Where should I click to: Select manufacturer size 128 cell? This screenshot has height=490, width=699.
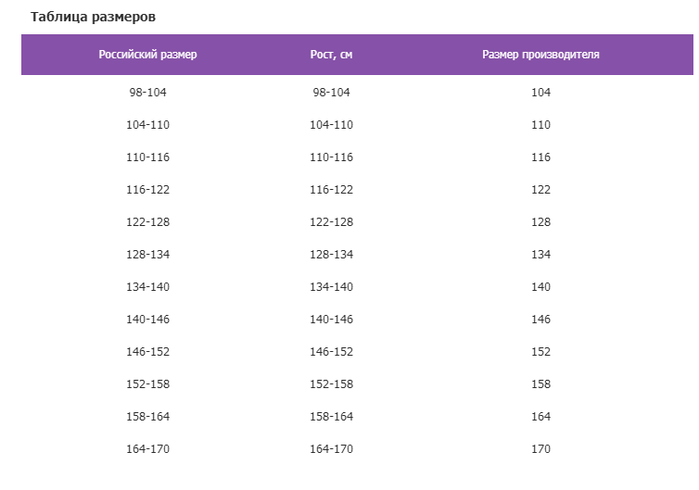[x=540, y=221]
